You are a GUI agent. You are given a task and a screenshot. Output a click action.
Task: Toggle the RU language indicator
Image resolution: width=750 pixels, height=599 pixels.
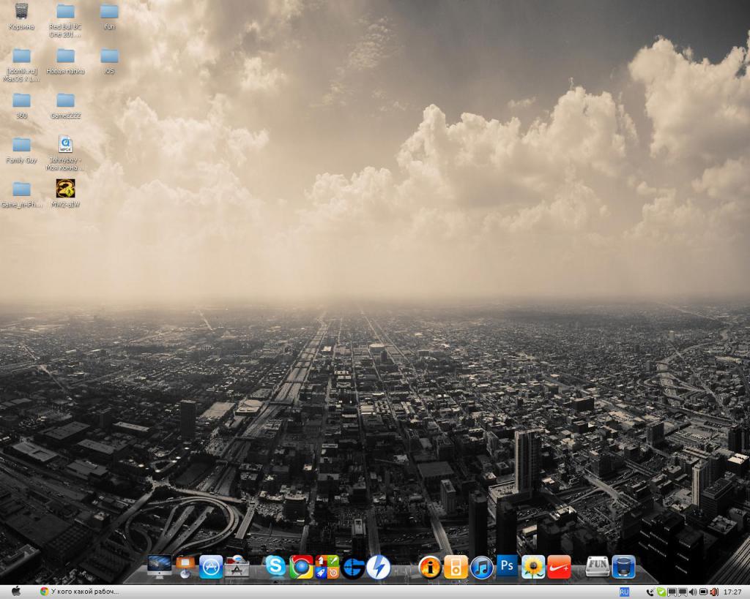pyautogui.click(x=624, y=591)
